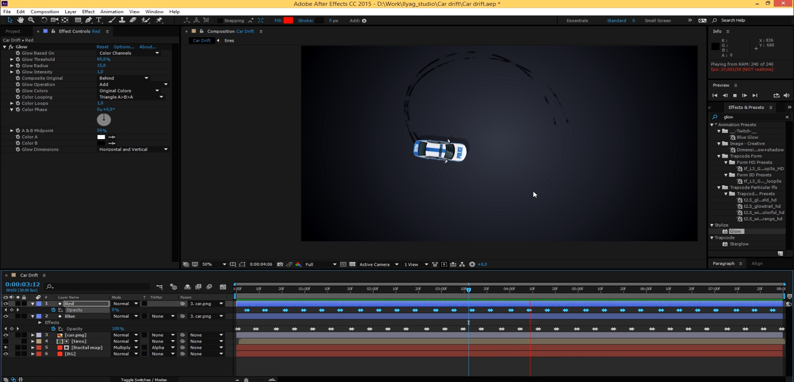Toggle the Glow effect fx switch

click(11, 47)
